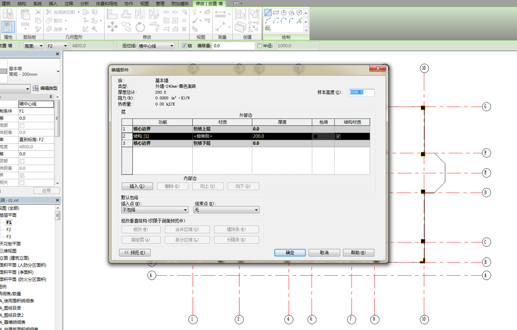
Task: Confirm dialog with OK (确定) button
Action: click(290, 253)
